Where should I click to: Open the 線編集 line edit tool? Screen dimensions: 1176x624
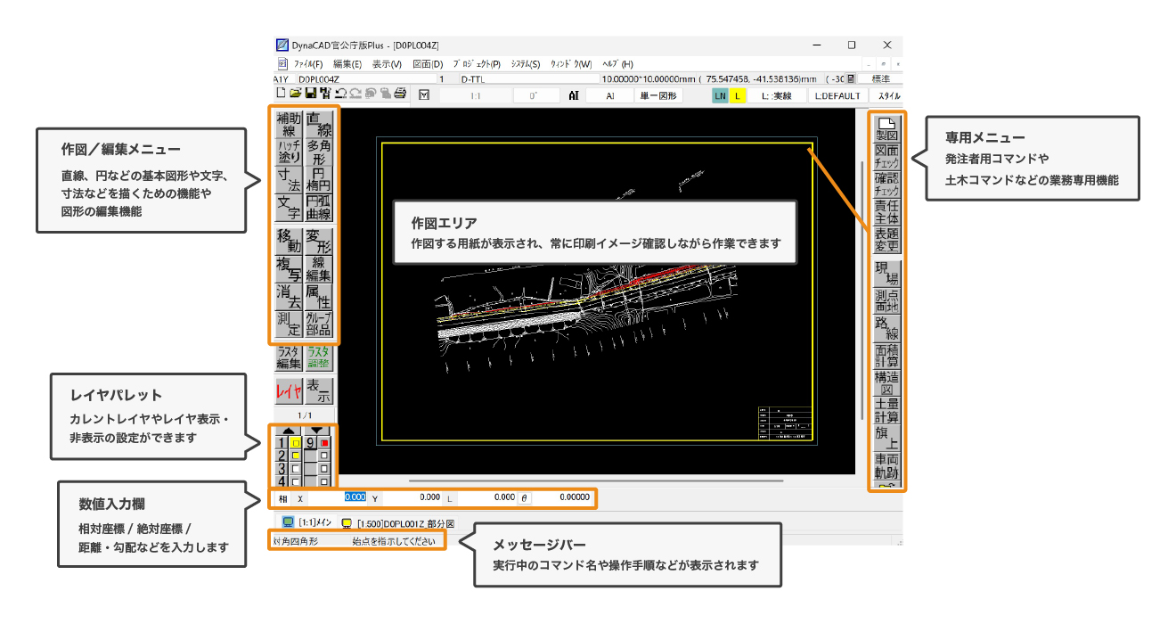(x=319, y=268)
